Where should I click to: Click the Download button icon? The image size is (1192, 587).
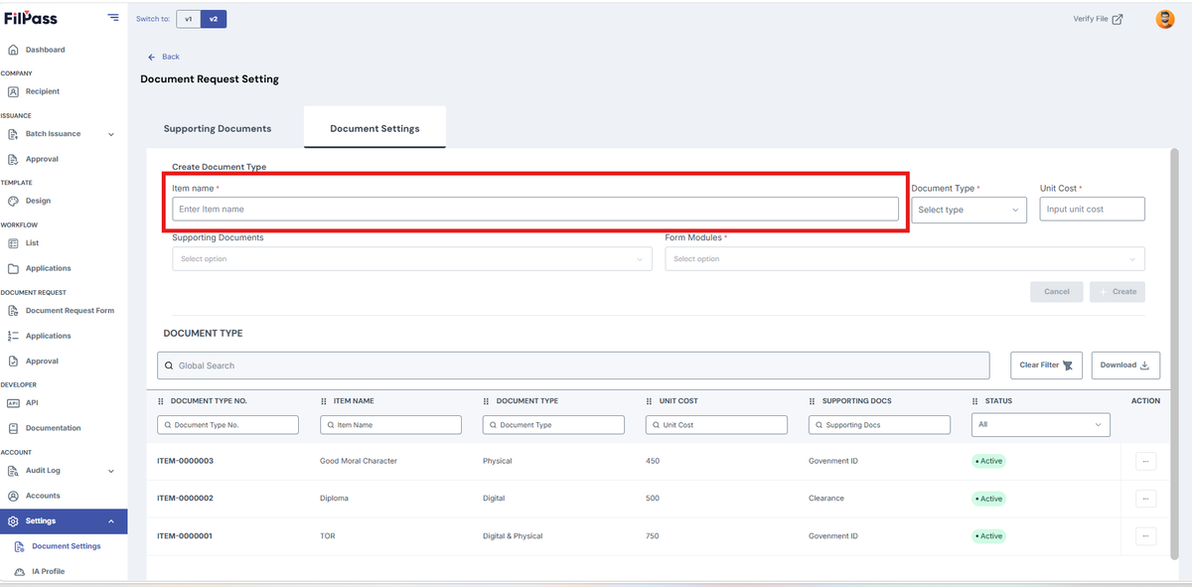(1144, 366)
